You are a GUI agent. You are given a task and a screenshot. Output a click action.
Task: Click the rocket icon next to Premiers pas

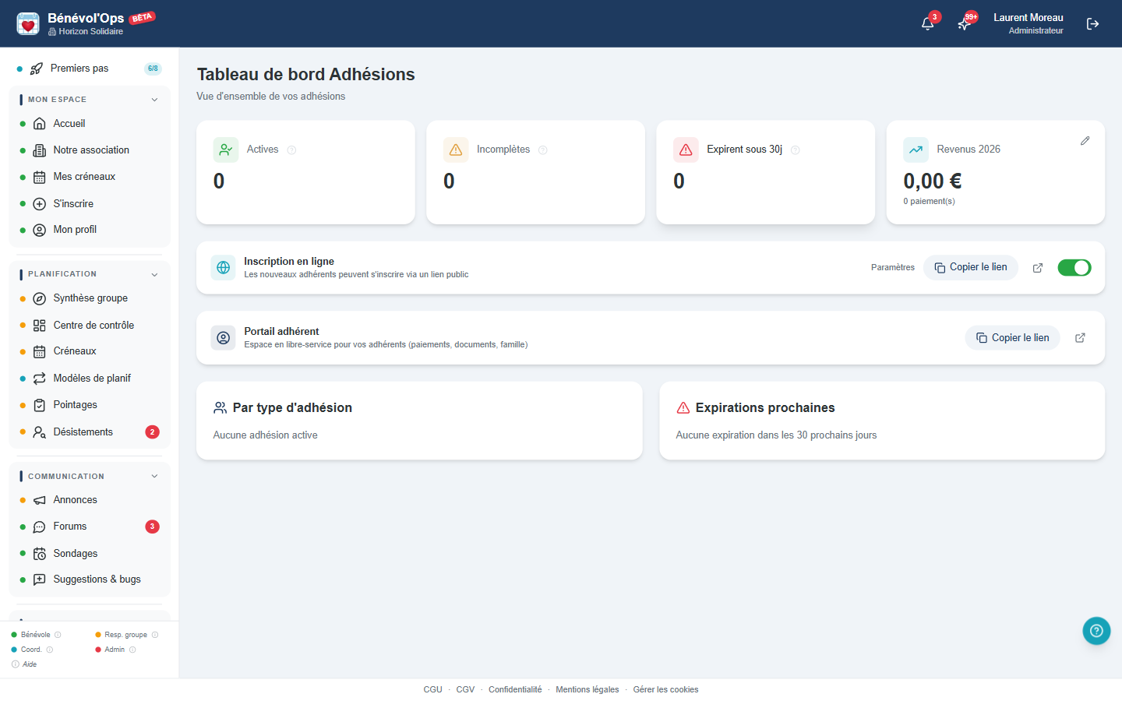[x=37, y=69]
